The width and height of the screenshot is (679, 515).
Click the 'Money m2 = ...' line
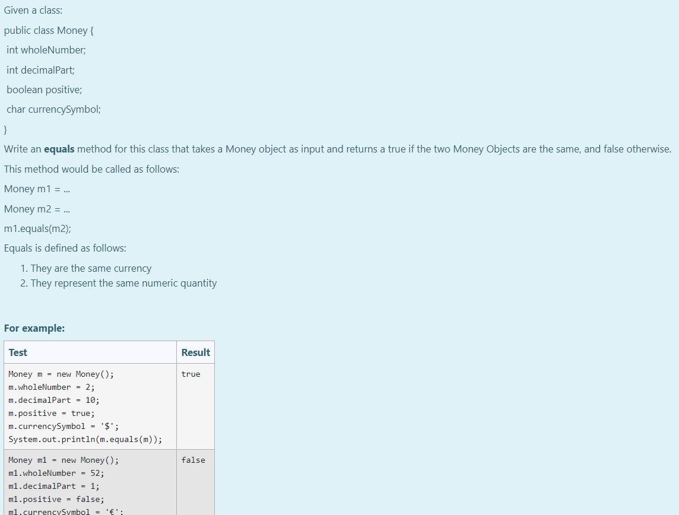pyautogui.click(x=37, y=209)
